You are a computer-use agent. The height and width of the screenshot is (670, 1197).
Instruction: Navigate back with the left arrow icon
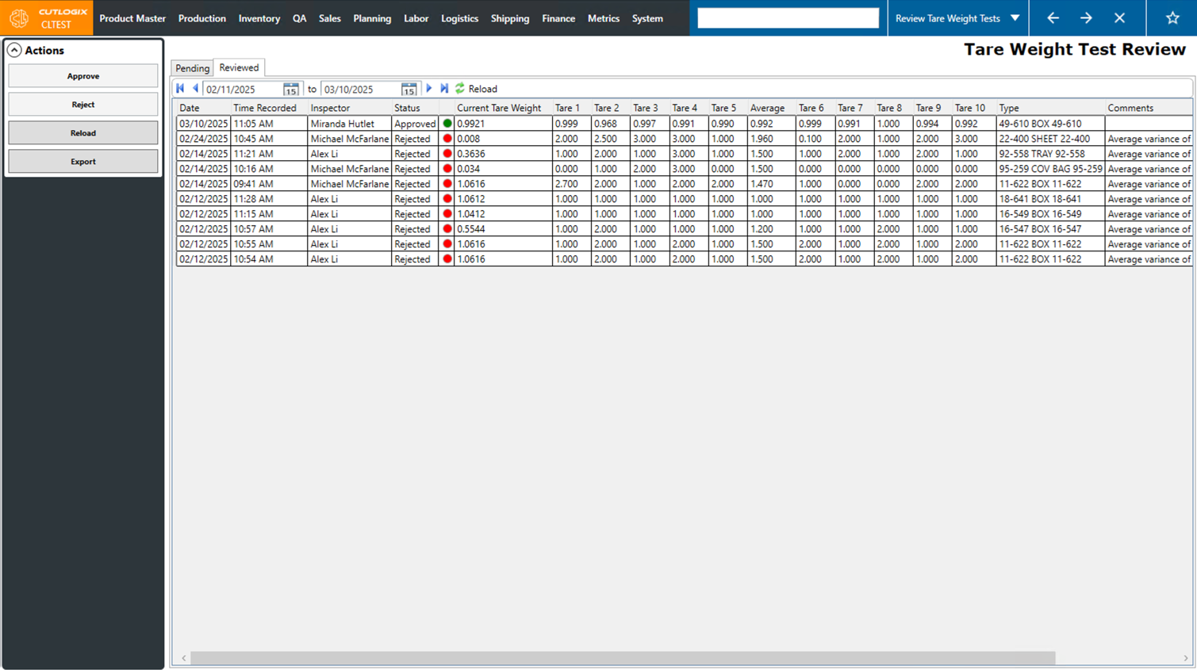(x=1053, y=18)
